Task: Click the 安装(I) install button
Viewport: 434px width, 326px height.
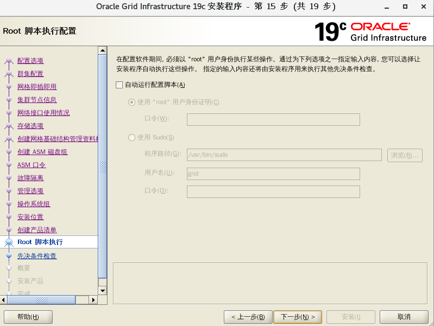Action: click(x=351, y=317)
